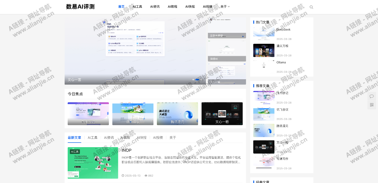Open 飞书妙记 title in 推荐文章
Screen dimensions: 378x183
282,93
